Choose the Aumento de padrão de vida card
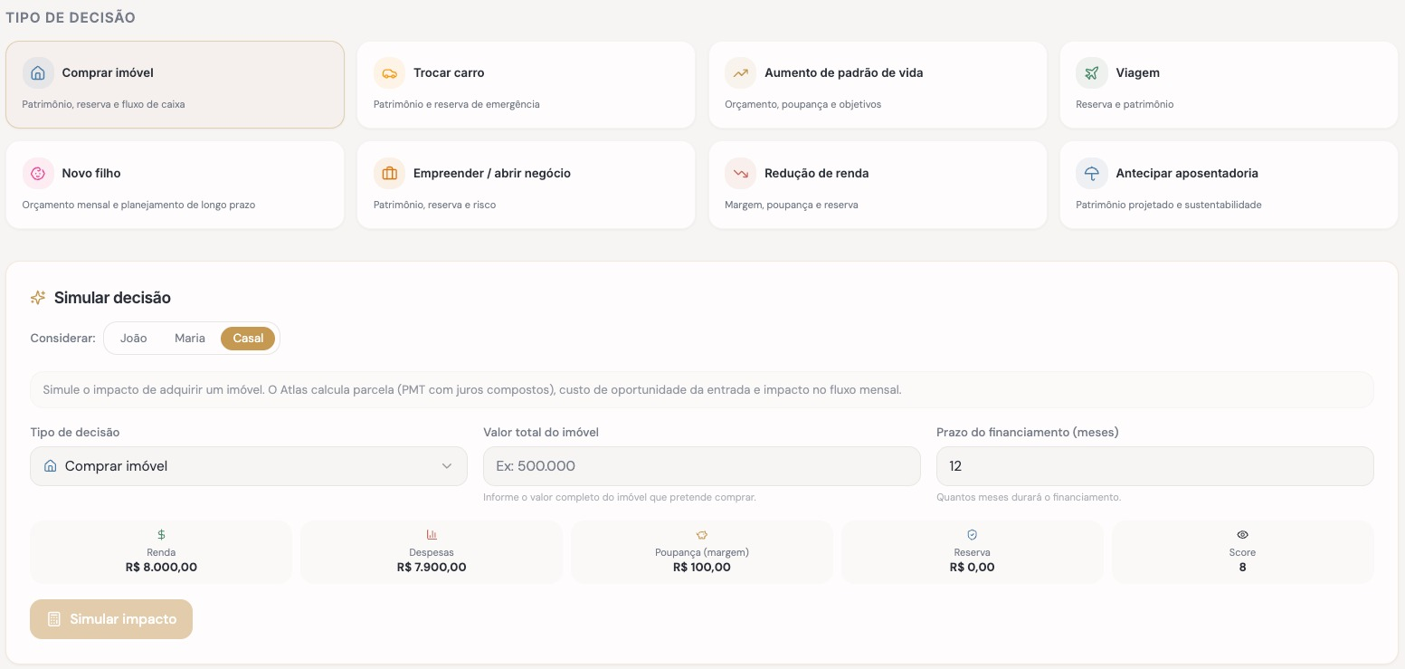 (x=878, y=84)
